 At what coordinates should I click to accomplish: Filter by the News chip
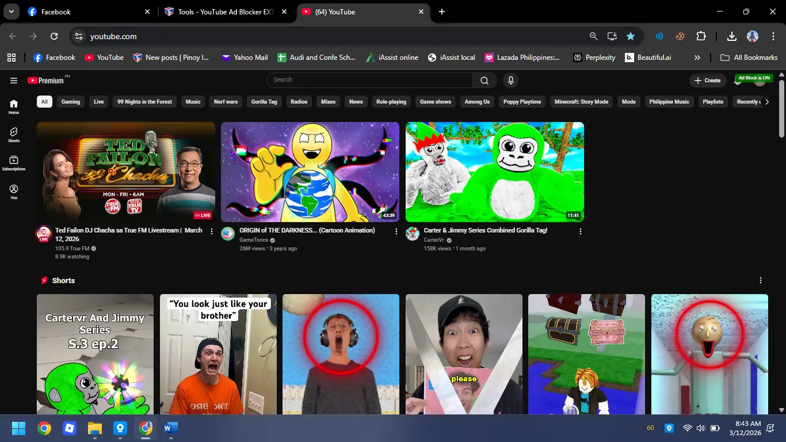point(356,102)
